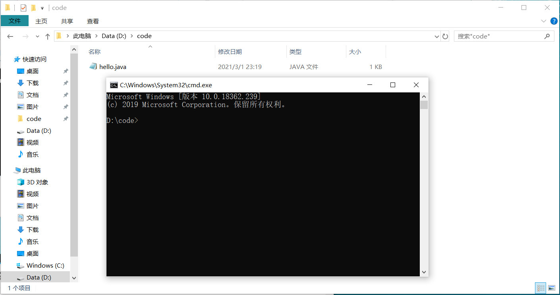The width and height of the screenshot is (560, 295).
Task: Open pinned code folder in sidebar
Action: [34, 119]
